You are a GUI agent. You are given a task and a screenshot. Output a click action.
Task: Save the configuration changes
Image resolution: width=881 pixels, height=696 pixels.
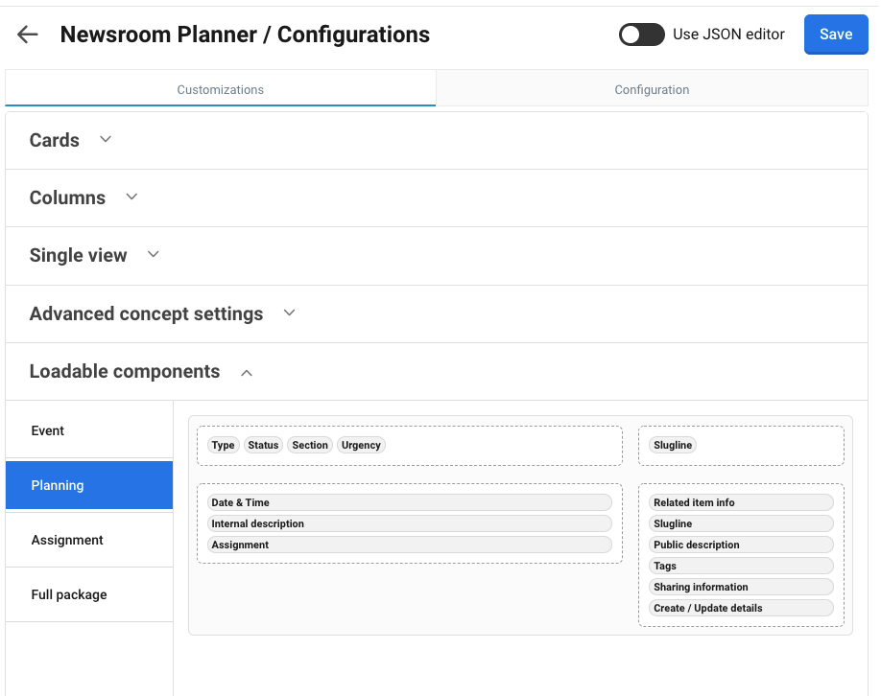835,35
